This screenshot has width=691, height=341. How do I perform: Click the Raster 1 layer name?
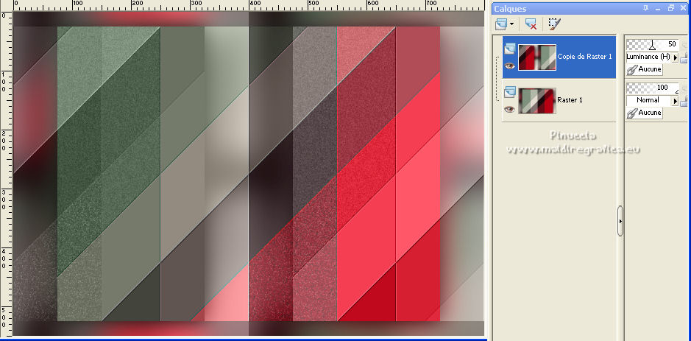[x=570, y=100]
